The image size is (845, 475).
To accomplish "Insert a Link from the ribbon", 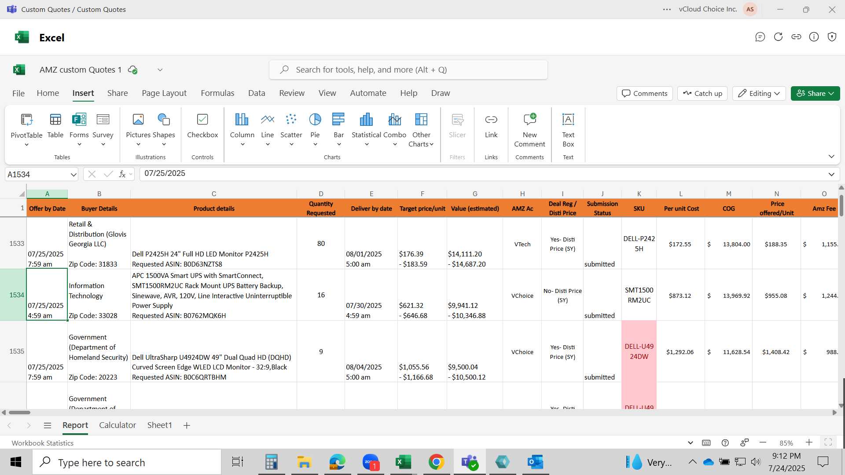I will pos(491,125).
